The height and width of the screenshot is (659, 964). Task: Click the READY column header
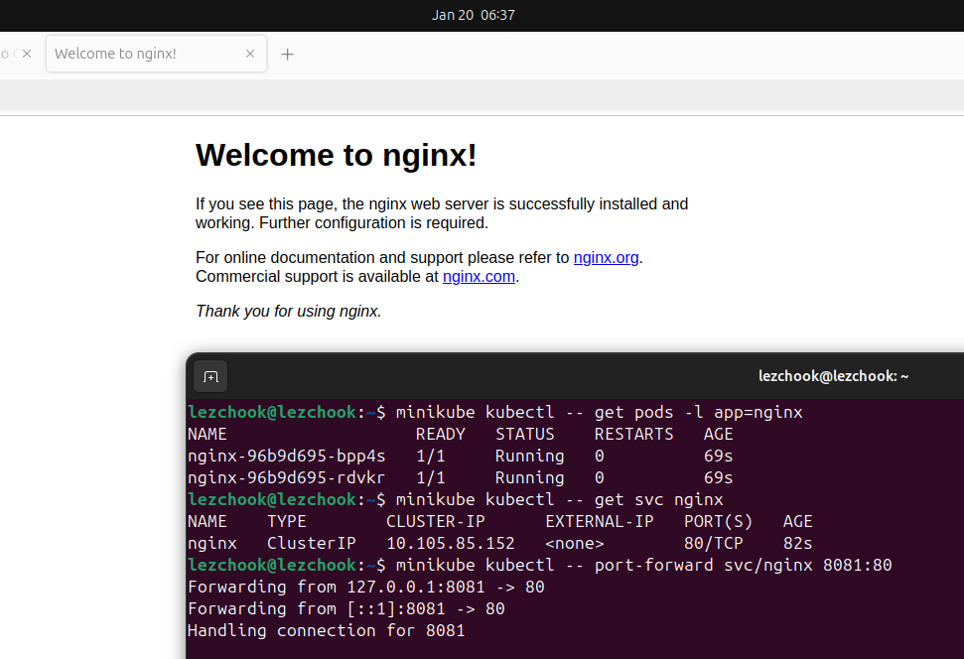pos(440,434)
